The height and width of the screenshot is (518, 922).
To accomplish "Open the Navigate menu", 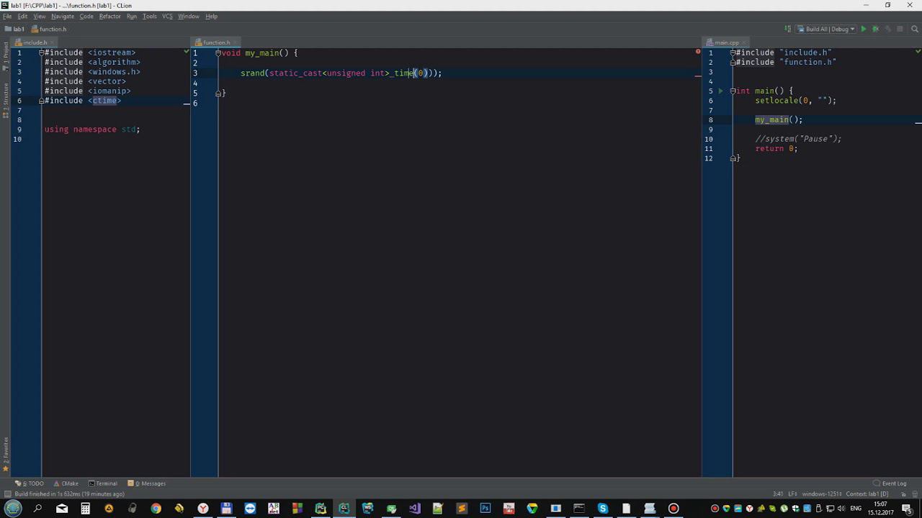I will pyautogui.click(x=63, y=16).
